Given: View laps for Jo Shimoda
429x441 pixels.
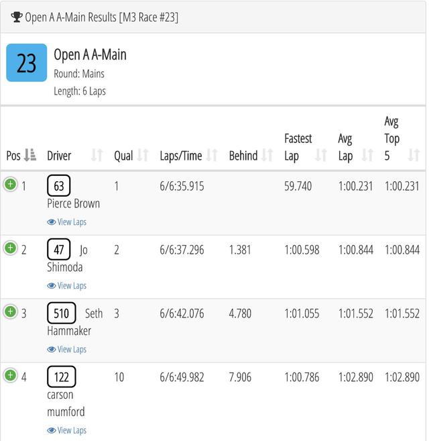Looking at the screenshot, I should pyautogui.click(x=66, y=285).
